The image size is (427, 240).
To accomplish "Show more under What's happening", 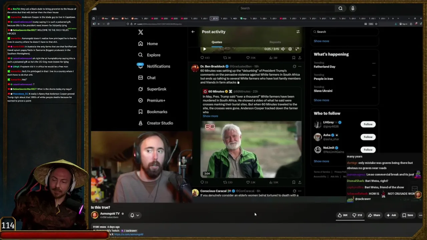I will coord(321,100).
